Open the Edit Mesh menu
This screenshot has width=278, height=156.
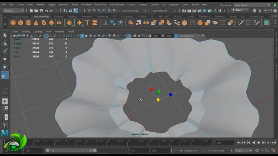coord(86,5)
